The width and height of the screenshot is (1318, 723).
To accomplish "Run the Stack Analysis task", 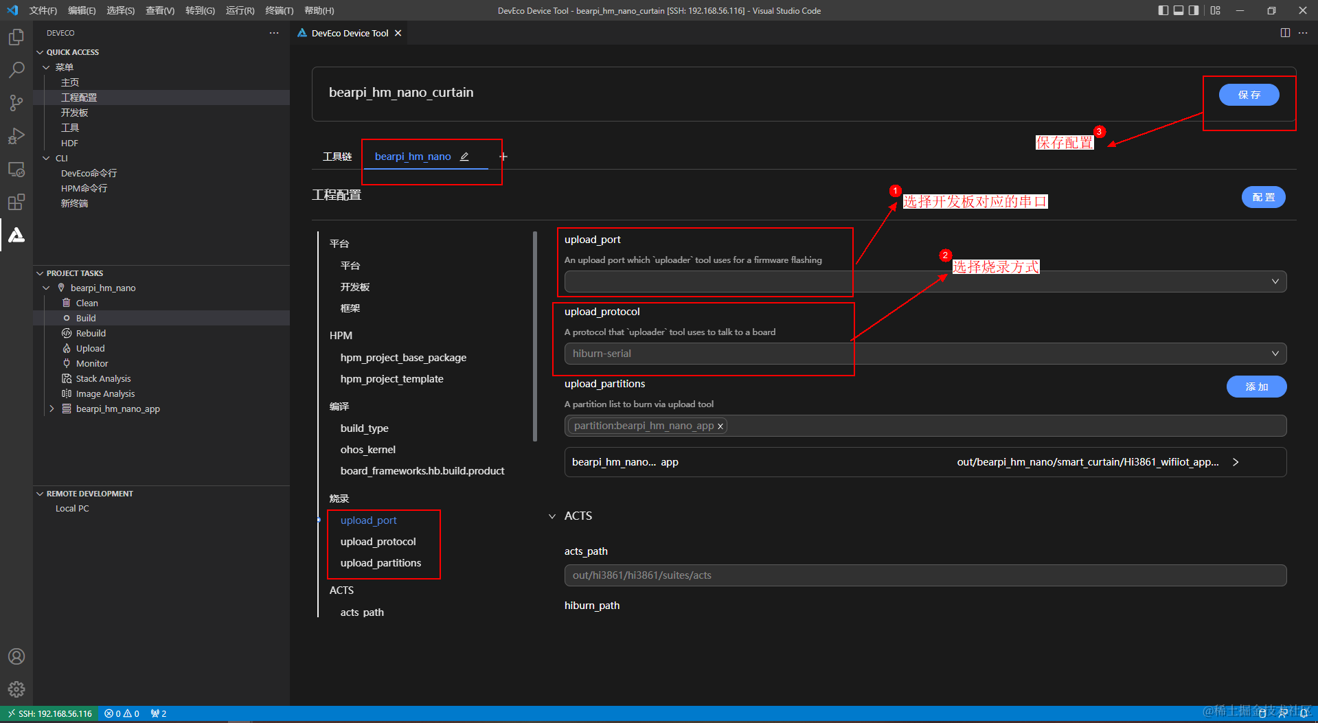I will click(103, 378).
